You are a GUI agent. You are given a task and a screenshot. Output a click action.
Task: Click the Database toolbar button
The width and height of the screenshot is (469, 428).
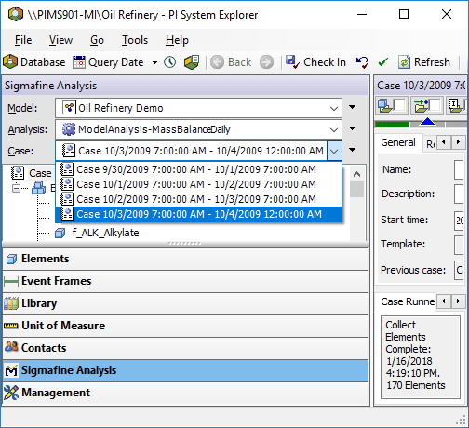point(34,62)
